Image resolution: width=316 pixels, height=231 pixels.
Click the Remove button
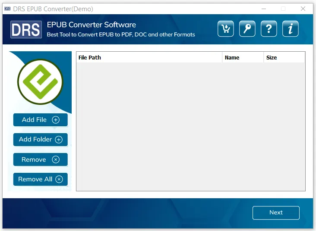click(41, 159)
